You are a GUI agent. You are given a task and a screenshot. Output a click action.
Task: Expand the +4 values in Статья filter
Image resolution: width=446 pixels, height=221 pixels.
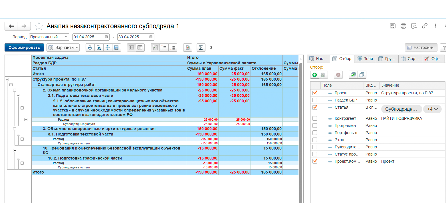[432, 109]
